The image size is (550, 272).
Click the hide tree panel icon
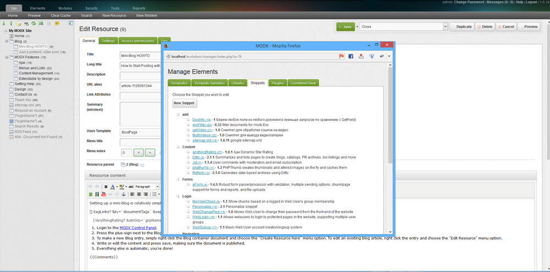(70, 24)
